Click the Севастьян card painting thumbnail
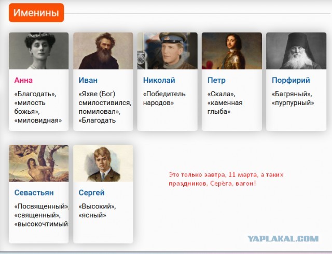The image size is (332, 254). [38, 163]
